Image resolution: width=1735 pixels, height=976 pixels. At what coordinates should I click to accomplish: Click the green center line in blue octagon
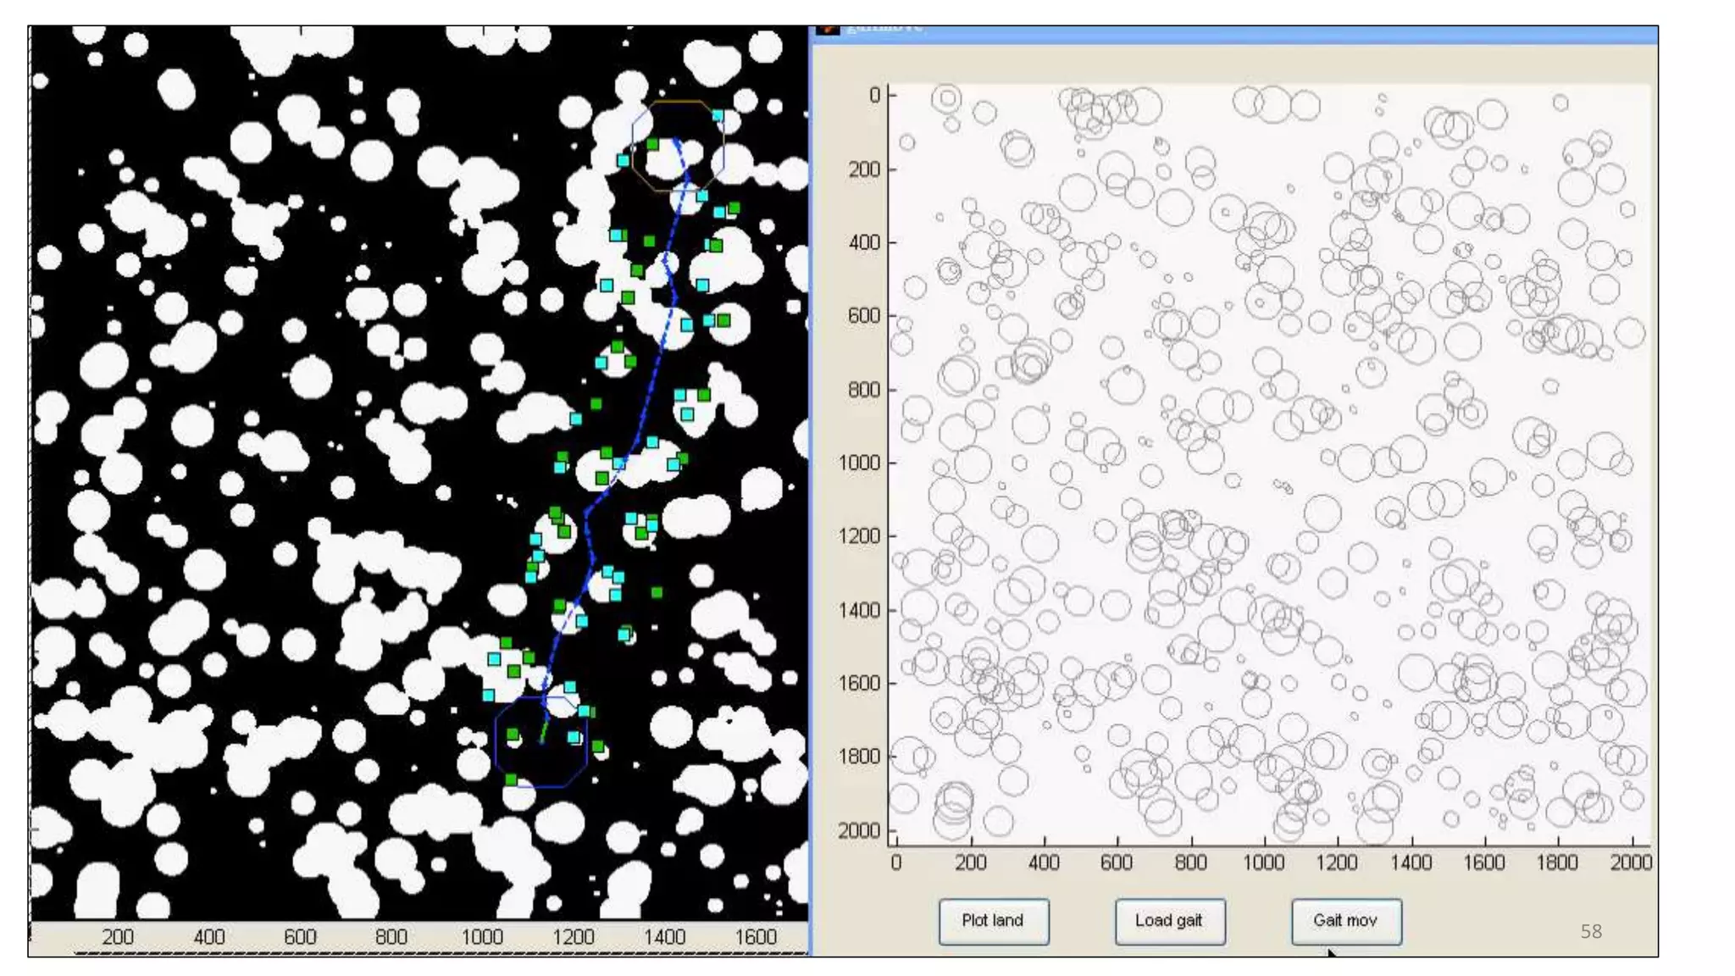tap(544, 731)
